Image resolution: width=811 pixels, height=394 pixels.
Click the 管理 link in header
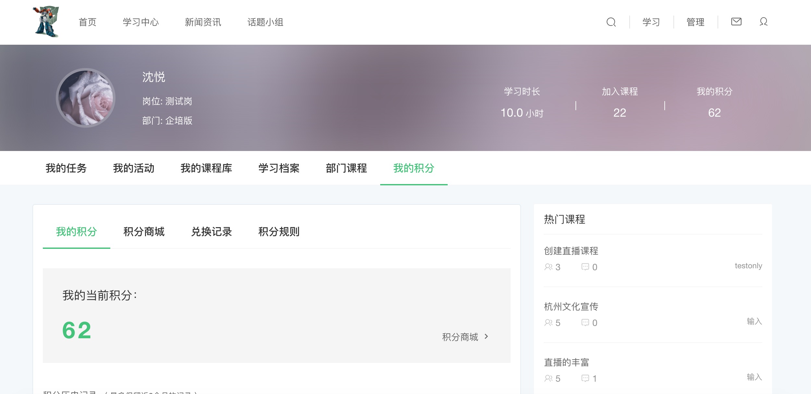pyautogui.click(x=696, y=22)
